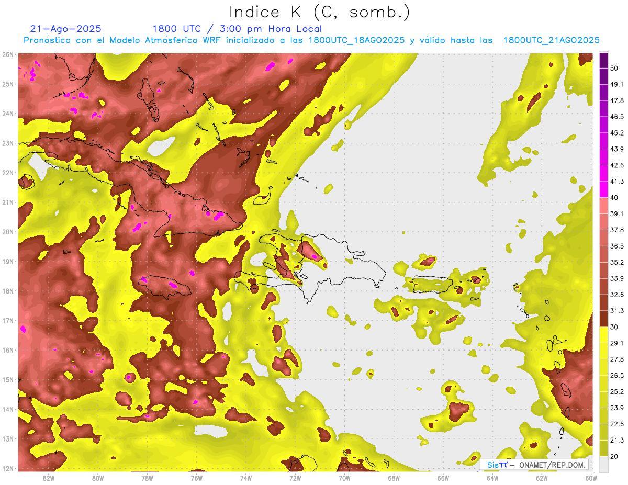This screenshot has height=485, width=628.
Task: Pick the bright yellow segment between 29.1 and 30
Action: point(604,335)
